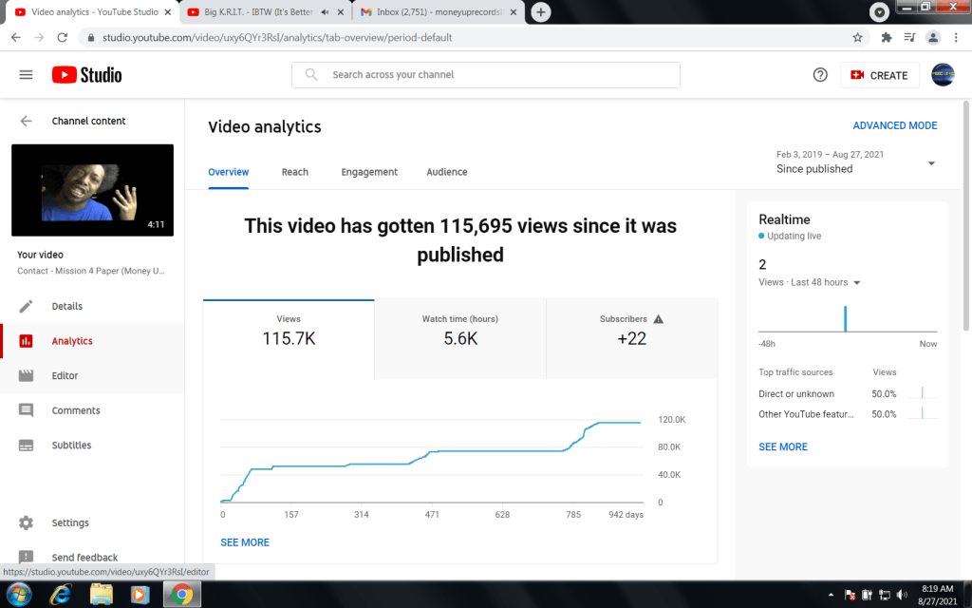Open Settings gear in the sidebar
The width and height of the screenshot is (972, 608).
coord(26,522)
